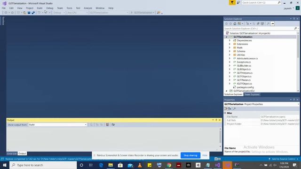Toggle Word Wrap icon in Output toolbar

[x=113, y=125]
